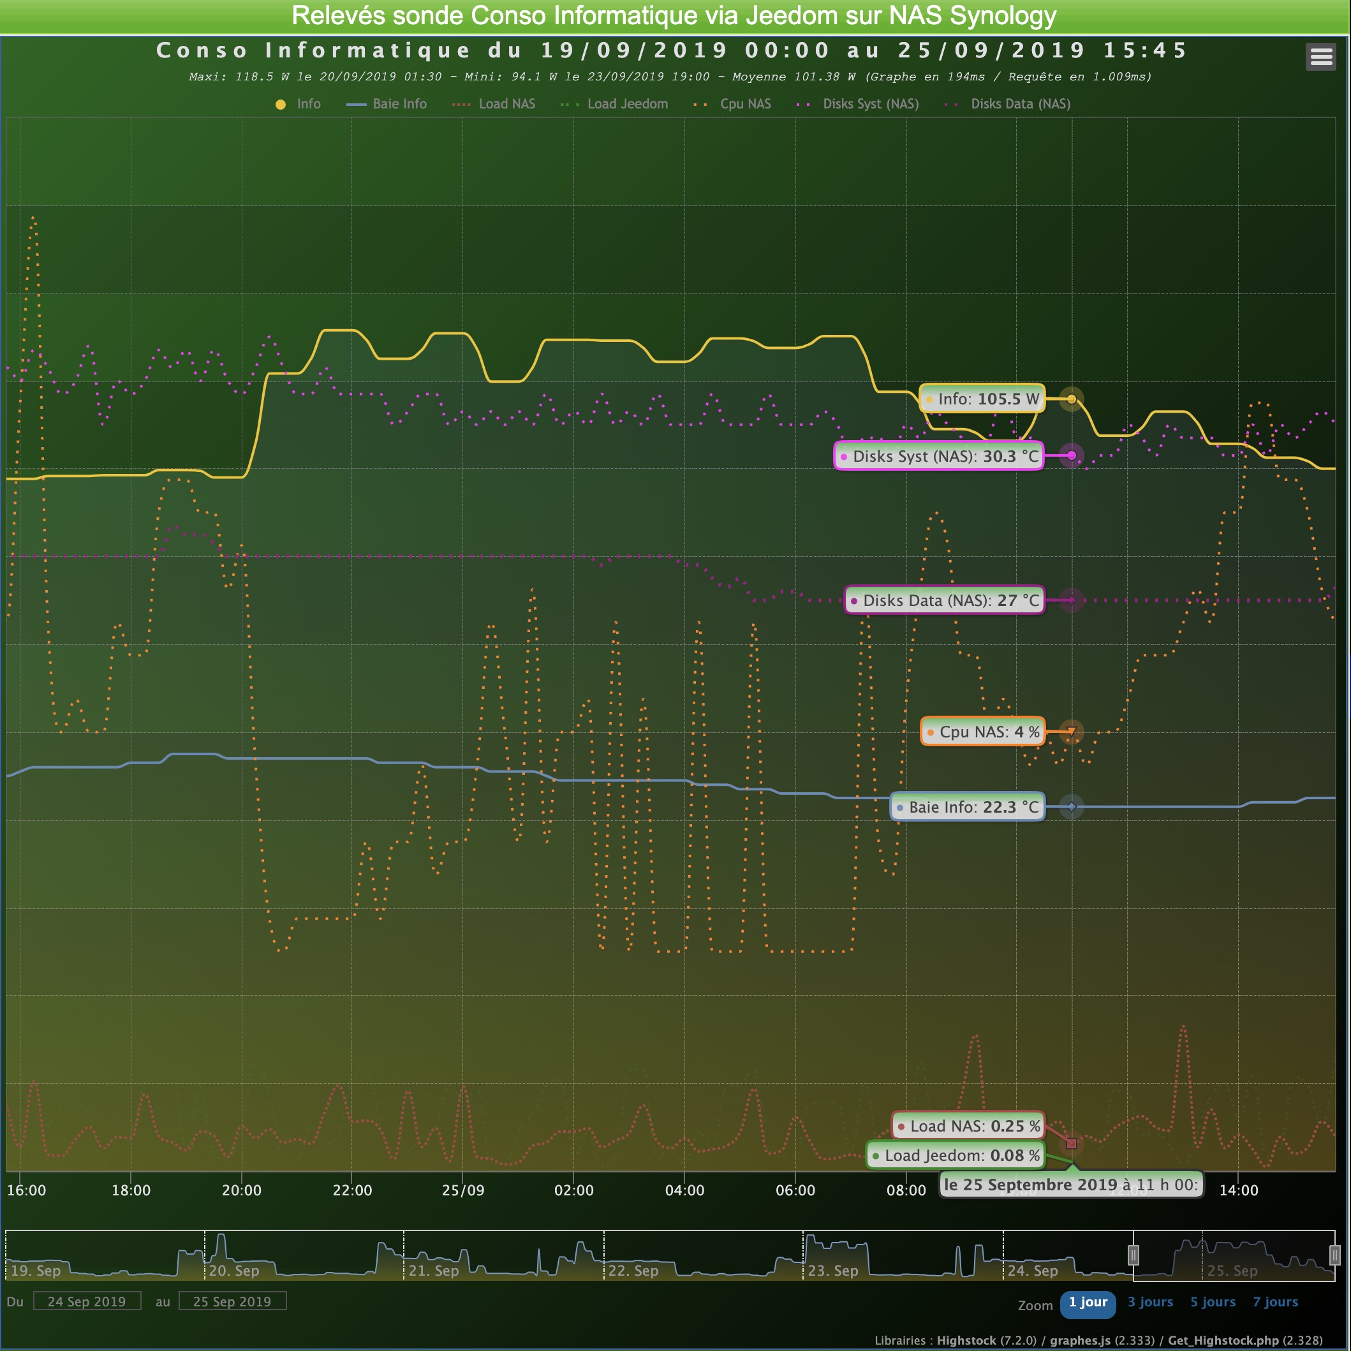The image size is (1351, 1351).
Task: Select the 5 jours zoom button
Action: click(x=1213, y=1302)
